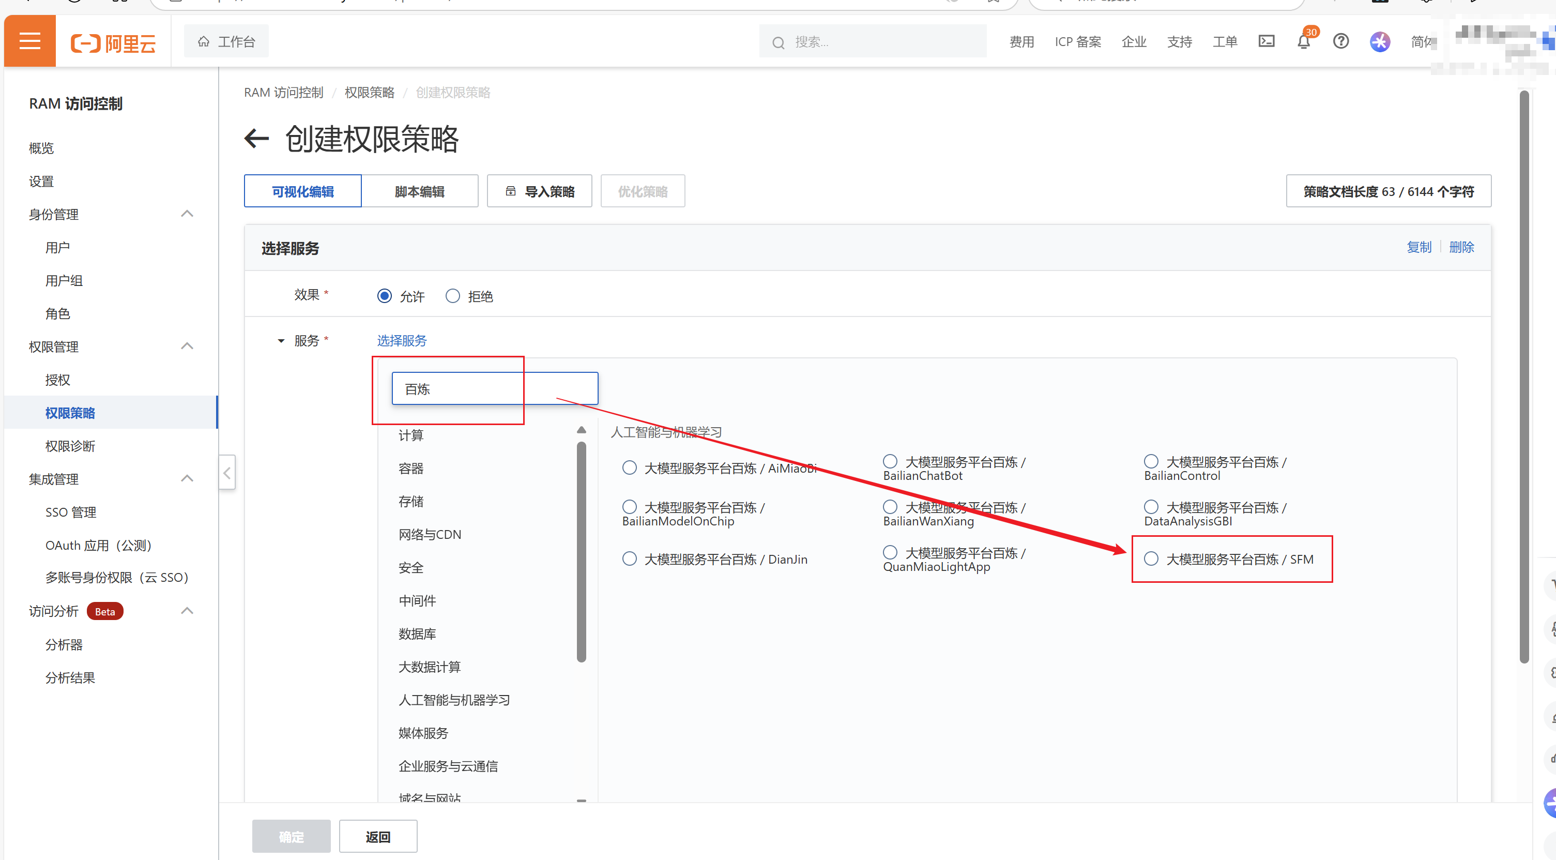Viewport: 1556px width, 860px height.
Task: Collapse the 服务 row triangle
Action: pyautogui.click(x=281, y=341)
